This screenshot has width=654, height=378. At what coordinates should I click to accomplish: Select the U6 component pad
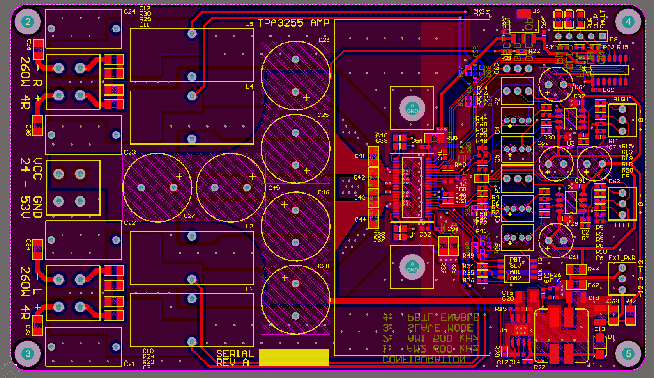tap(523, 13)
